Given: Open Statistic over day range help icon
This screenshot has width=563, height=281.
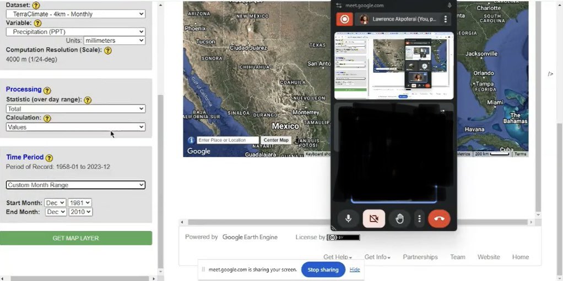Looking at the screenshot, I should [x=88, y=100].
